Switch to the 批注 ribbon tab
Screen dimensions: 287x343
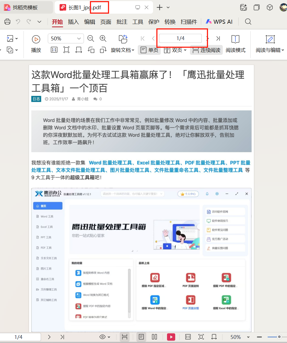[x=122, y=22]
